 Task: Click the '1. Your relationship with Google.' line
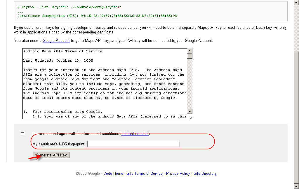coord(63,112)
